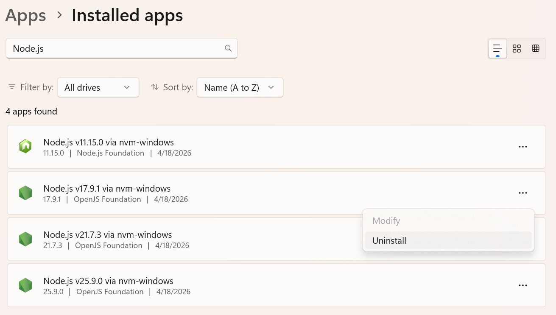Open the three-dot menu for Node.js v25.9.0
Image resolution: width=556 pixels, height=315 pixels.
[x=523, y=285]
